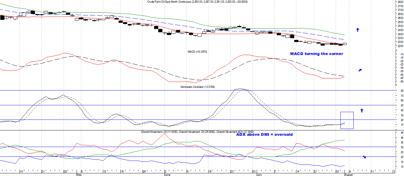
Task: Click date label 23 in June
Action: tap(232, 171)
